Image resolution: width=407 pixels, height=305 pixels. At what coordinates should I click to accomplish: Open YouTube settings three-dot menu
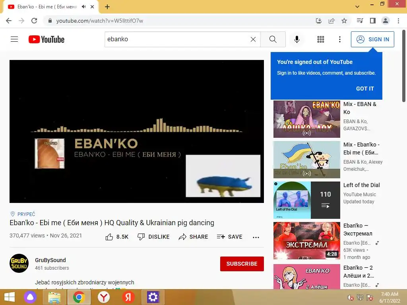(x=339, y=39)
